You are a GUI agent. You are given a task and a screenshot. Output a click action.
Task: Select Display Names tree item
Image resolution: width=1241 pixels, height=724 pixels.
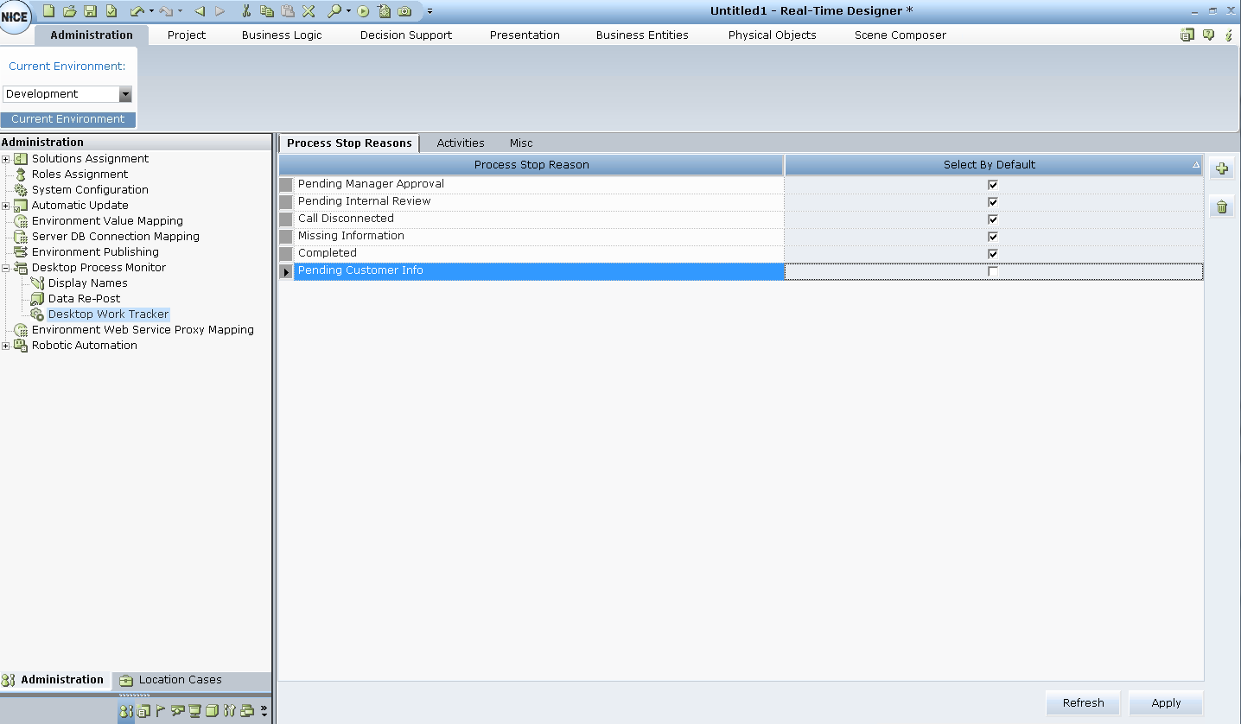87,283
